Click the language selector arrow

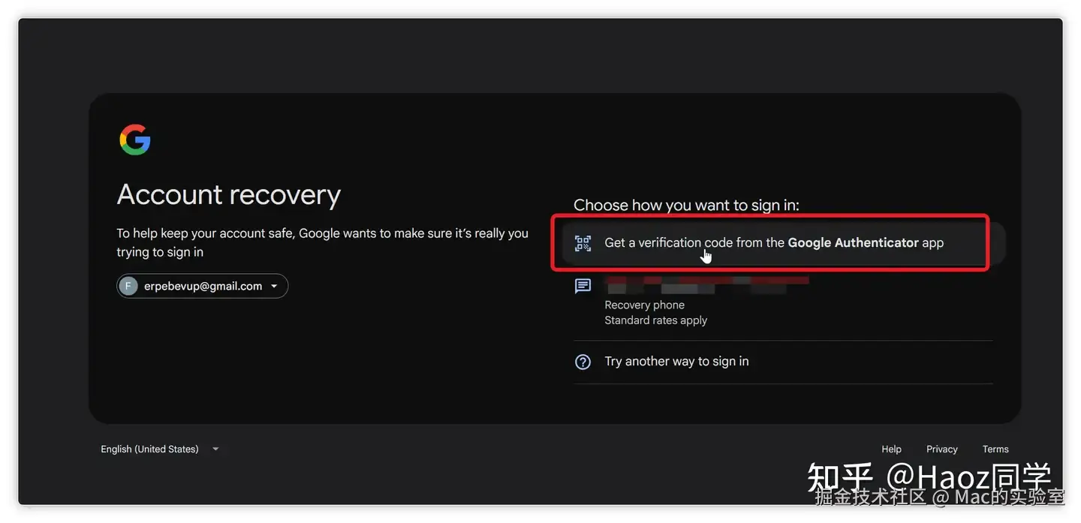[215, 449]
